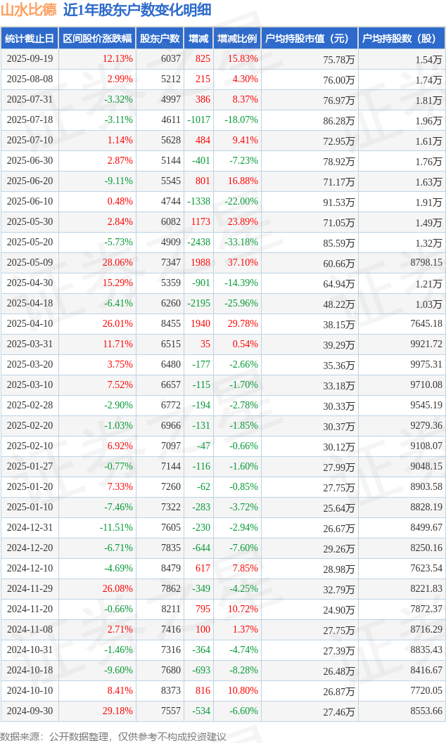This screenshot has width=446, height=743.
Task: Select the 2025-09-19 date cell
Action: click(x=30, y=59)
